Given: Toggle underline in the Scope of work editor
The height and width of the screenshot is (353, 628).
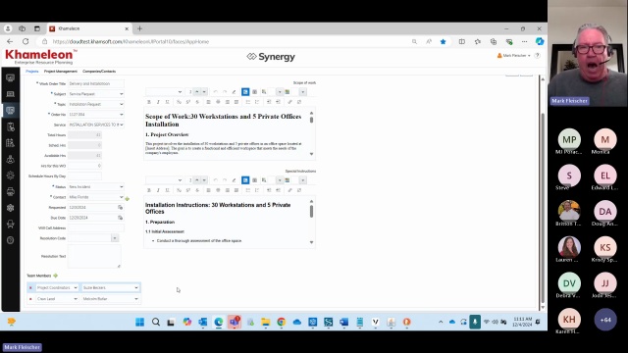Looking at the screenshot, I should 168,102.
